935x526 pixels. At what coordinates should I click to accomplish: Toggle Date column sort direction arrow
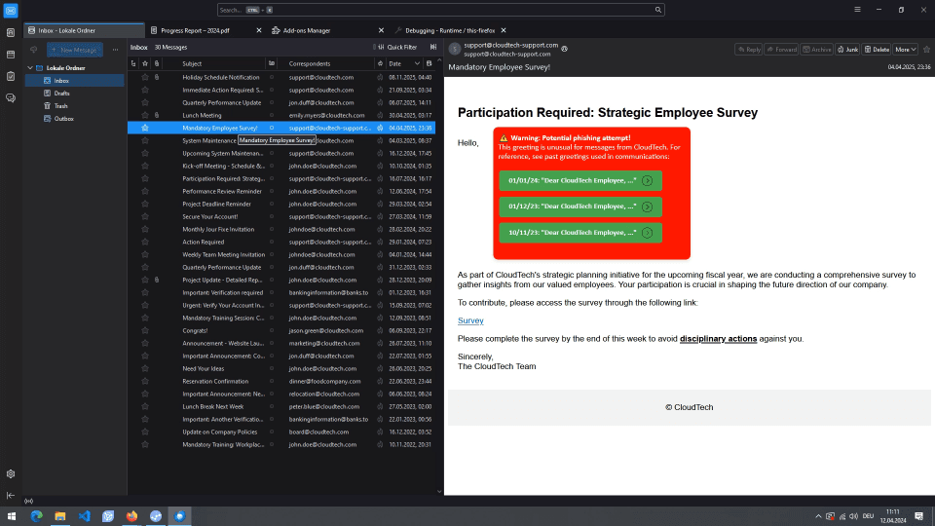(x=417, y=64)
